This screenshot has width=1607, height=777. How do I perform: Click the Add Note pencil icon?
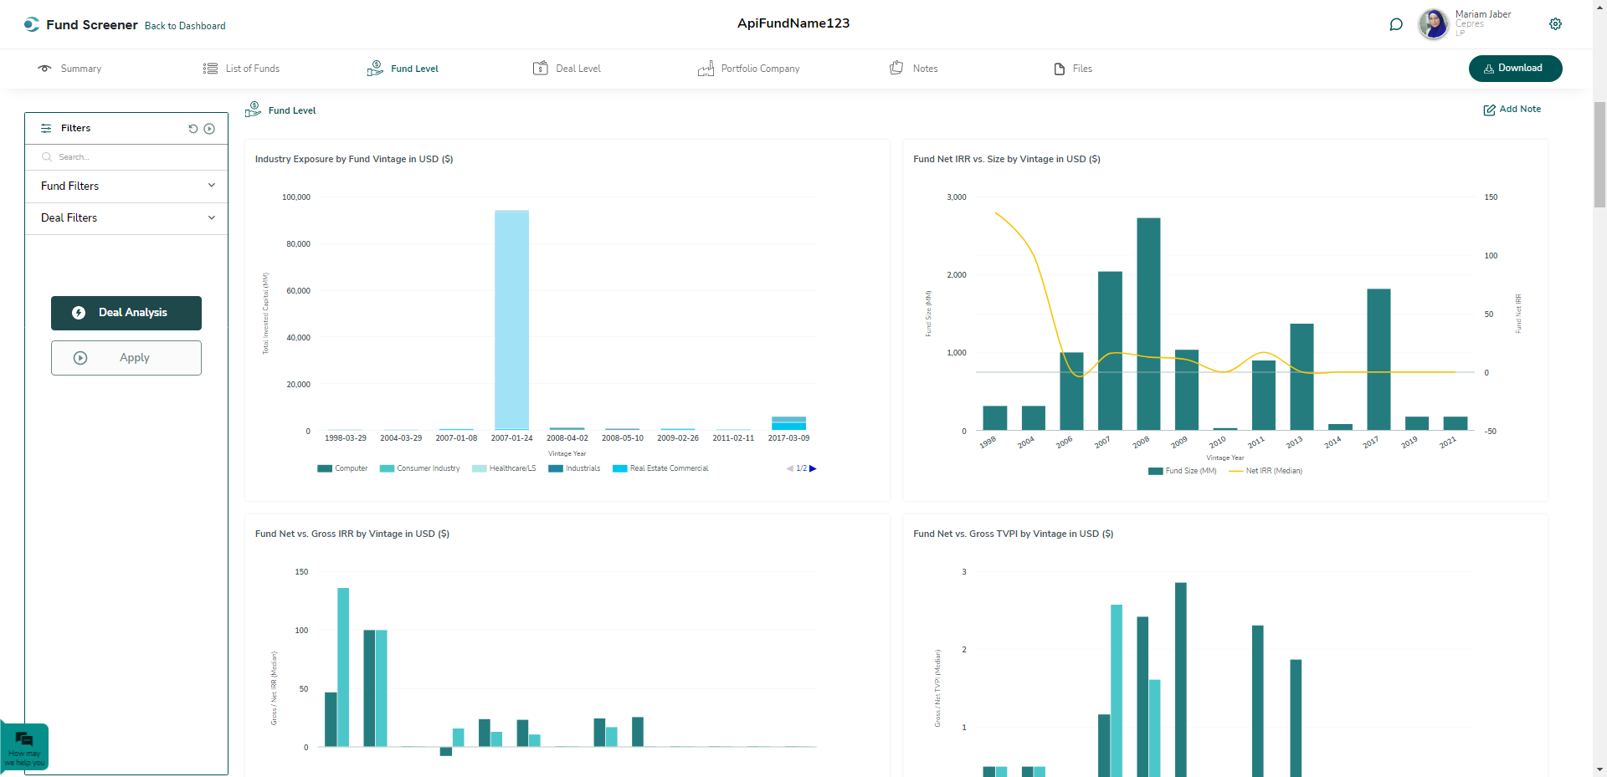point(1490,110)
